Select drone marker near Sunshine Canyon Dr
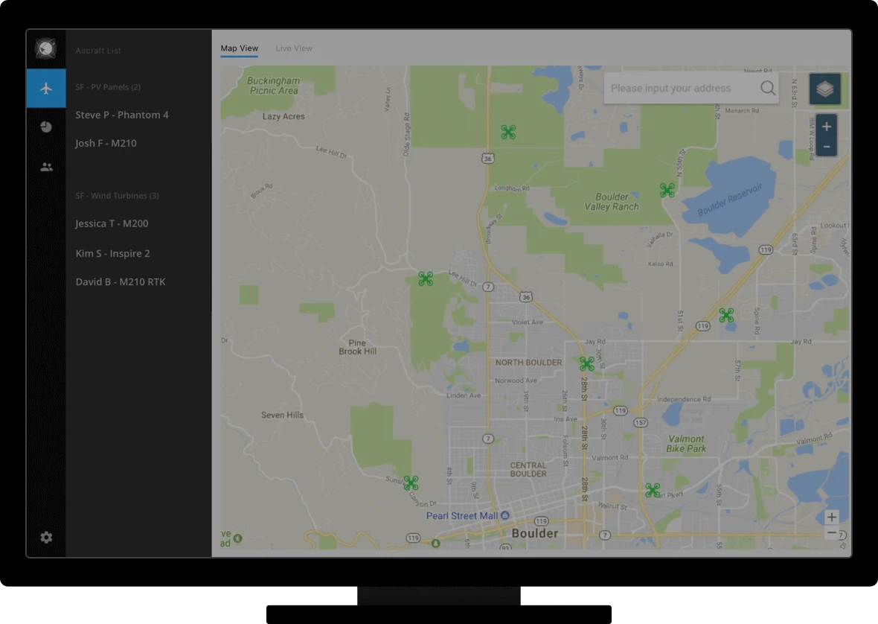The height and width of the screenshot is (624, 878). (x=411, y=483)
